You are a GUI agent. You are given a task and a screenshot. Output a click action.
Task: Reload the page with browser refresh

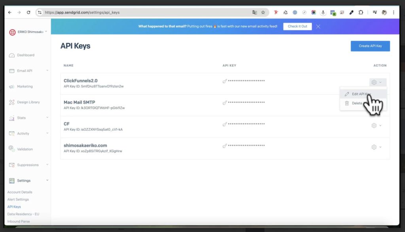28,13
